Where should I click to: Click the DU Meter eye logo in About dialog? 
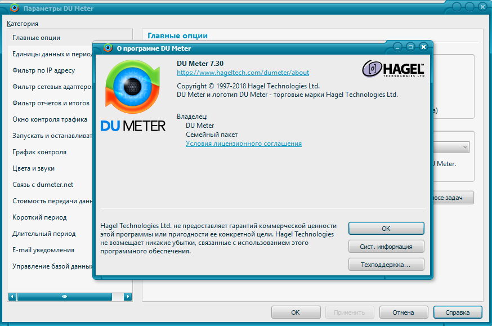pos(133,87)
